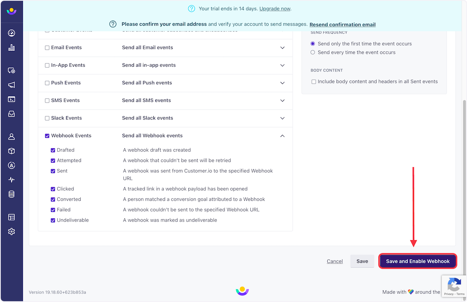Click 'Send all Email events' text

pos(147,47)
